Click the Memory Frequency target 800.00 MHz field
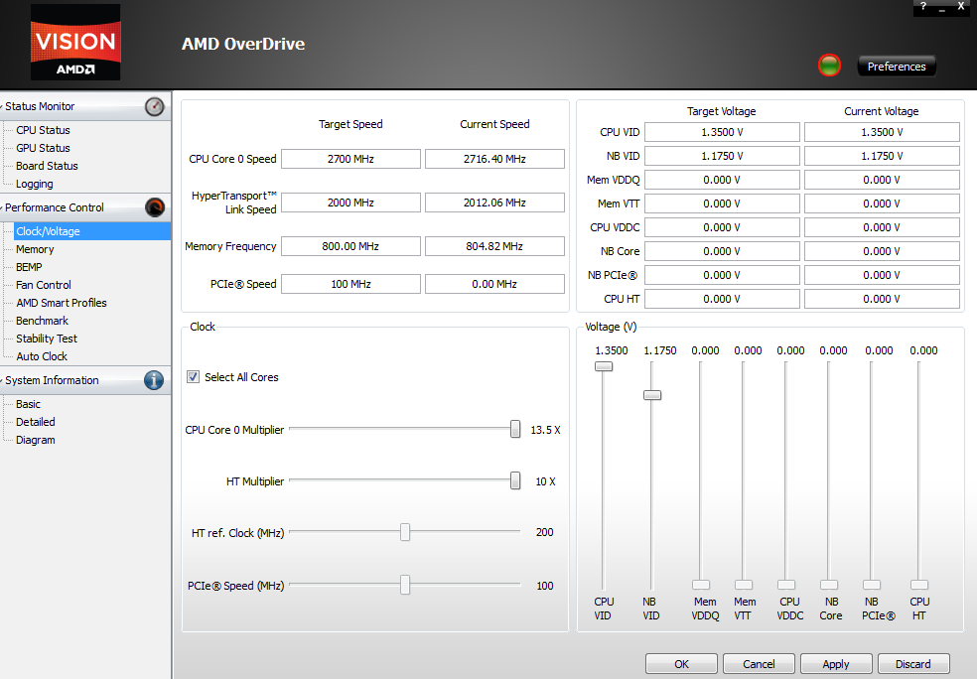The height and width of the screenshot is (679, 977). click(350, 246)
